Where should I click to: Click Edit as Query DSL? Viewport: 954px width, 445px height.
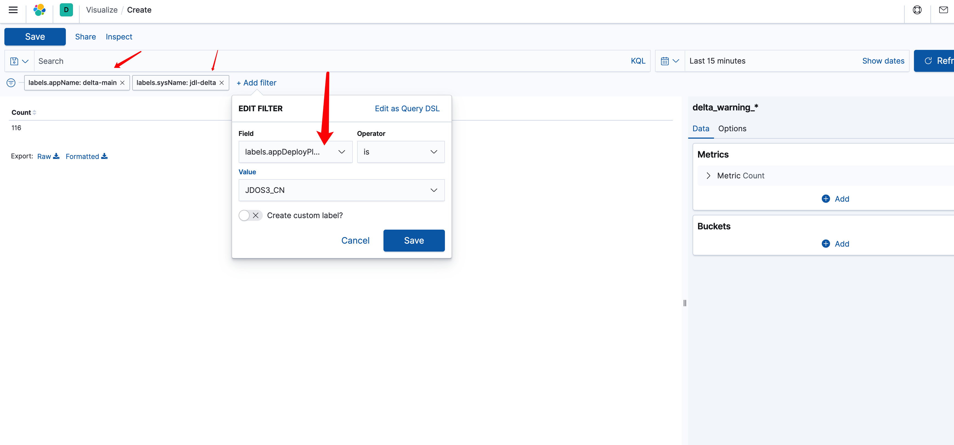pyautogui.click(x=407, y=109)
